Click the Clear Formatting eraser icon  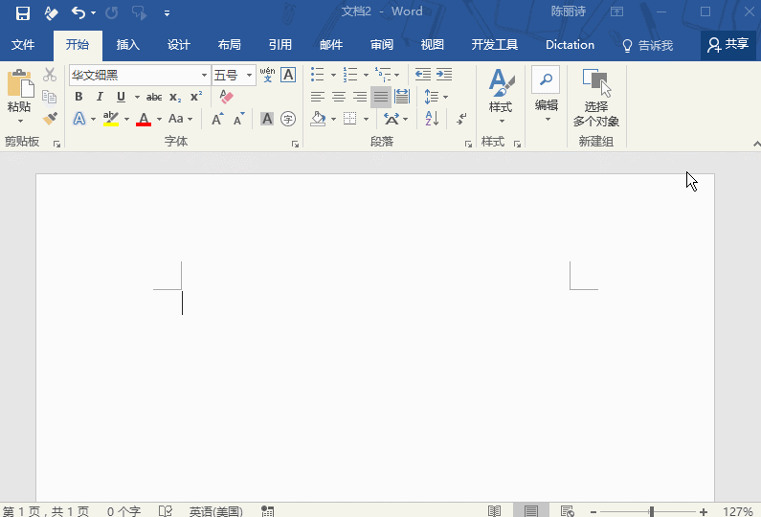(x=226, y=97)
